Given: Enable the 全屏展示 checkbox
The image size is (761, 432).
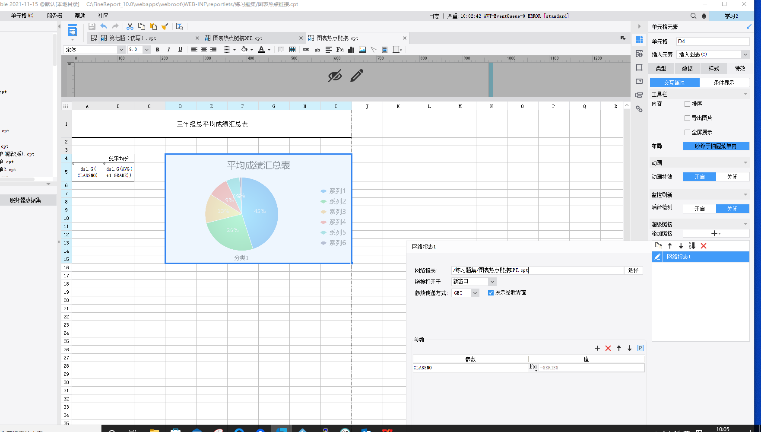Looking at the screenshot, I should point(687,132).
